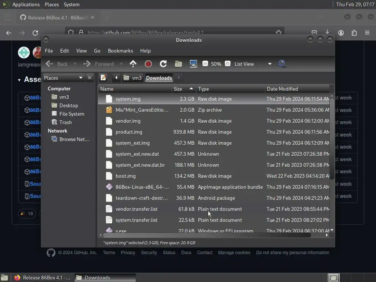Open the file search magnifier icon
Viewport: 376px width, 282px height.
[x=282, y=64]
